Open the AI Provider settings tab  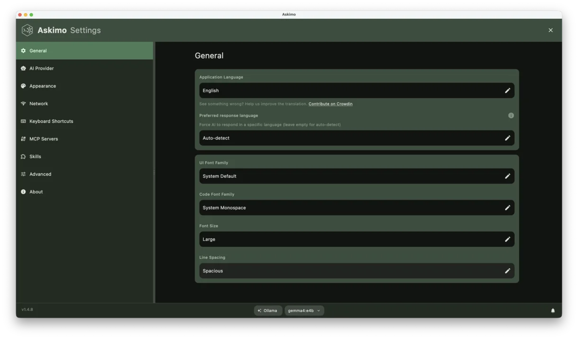coord(84,68)
